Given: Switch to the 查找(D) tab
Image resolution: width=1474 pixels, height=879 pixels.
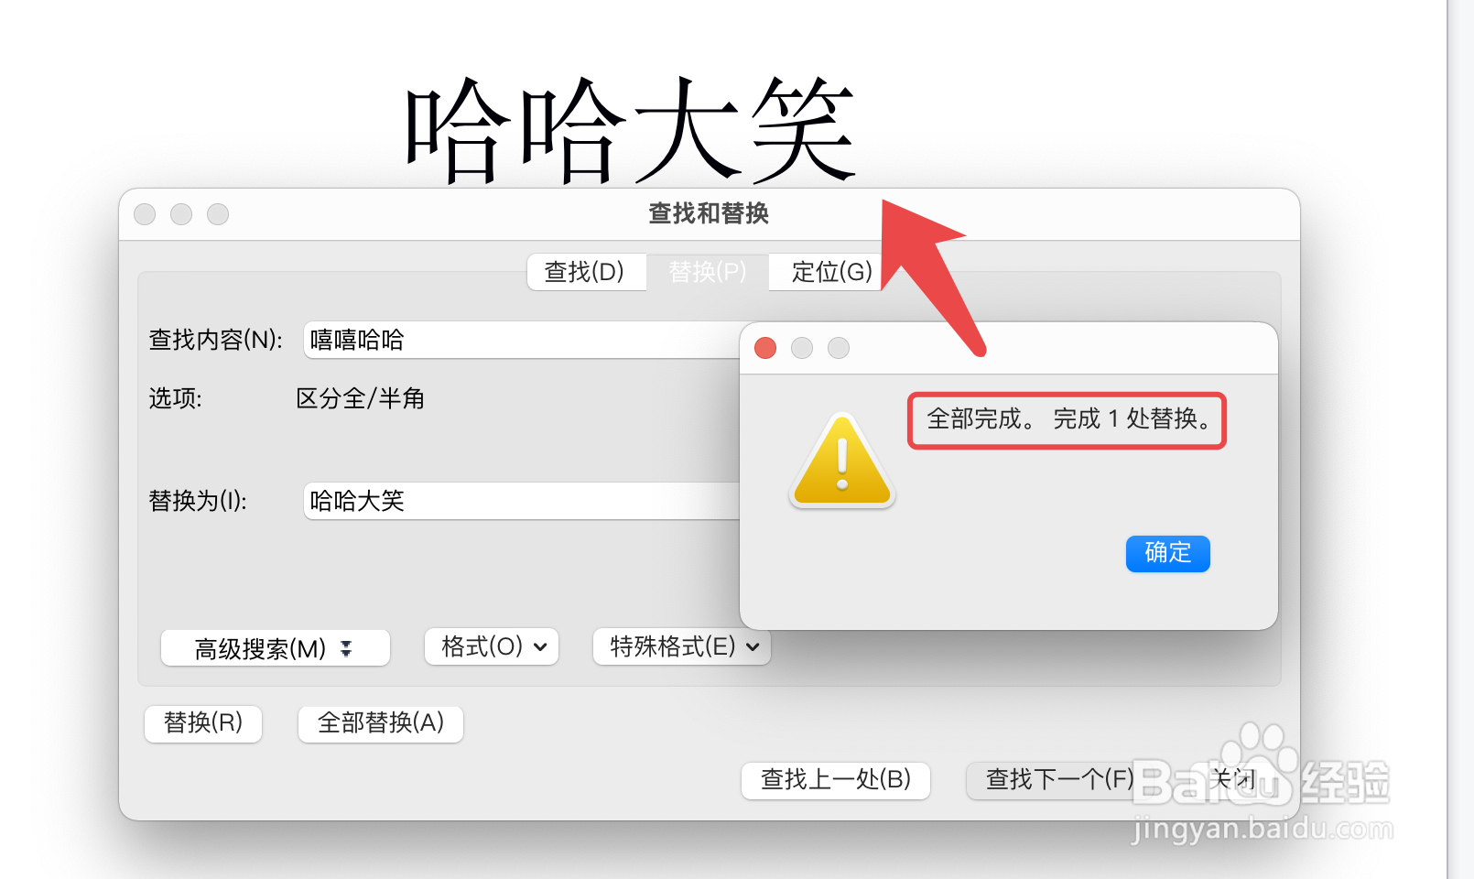Looking at the screenshot, I should [x=586, y=272].
